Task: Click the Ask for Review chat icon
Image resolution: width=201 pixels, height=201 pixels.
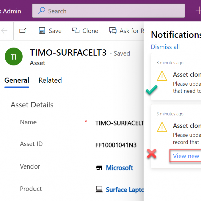Action: (x=113, y=30)
